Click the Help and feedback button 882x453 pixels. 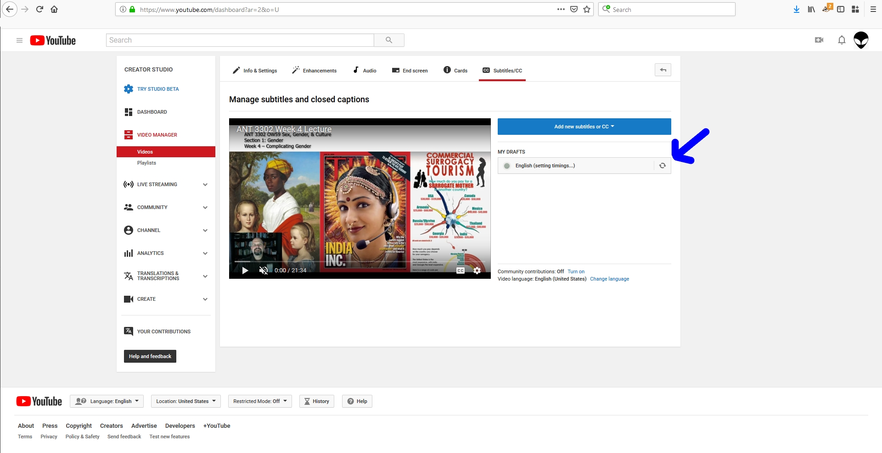150,356
